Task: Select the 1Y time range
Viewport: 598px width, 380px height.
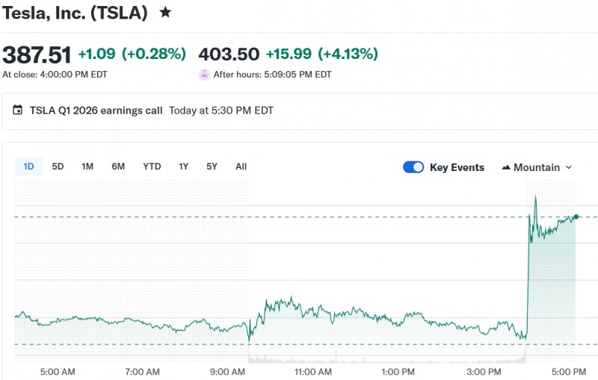Action: 183,166
